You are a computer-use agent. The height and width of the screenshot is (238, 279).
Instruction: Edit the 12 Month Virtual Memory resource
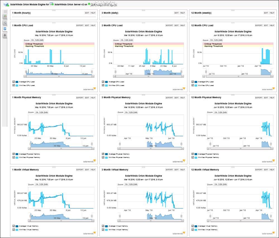tap(266, 170)
